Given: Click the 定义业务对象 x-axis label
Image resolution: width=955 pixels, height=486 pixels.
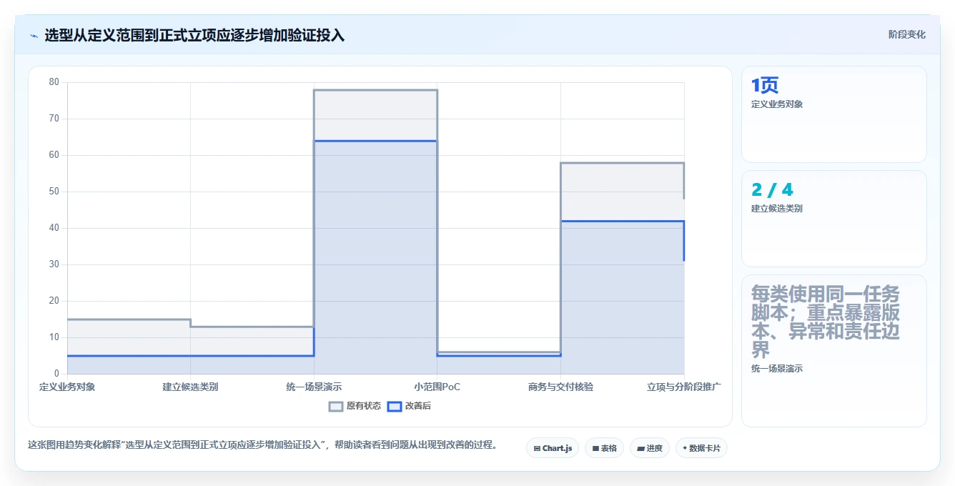Looking at the screenshot, I should [x=67, y=387].
